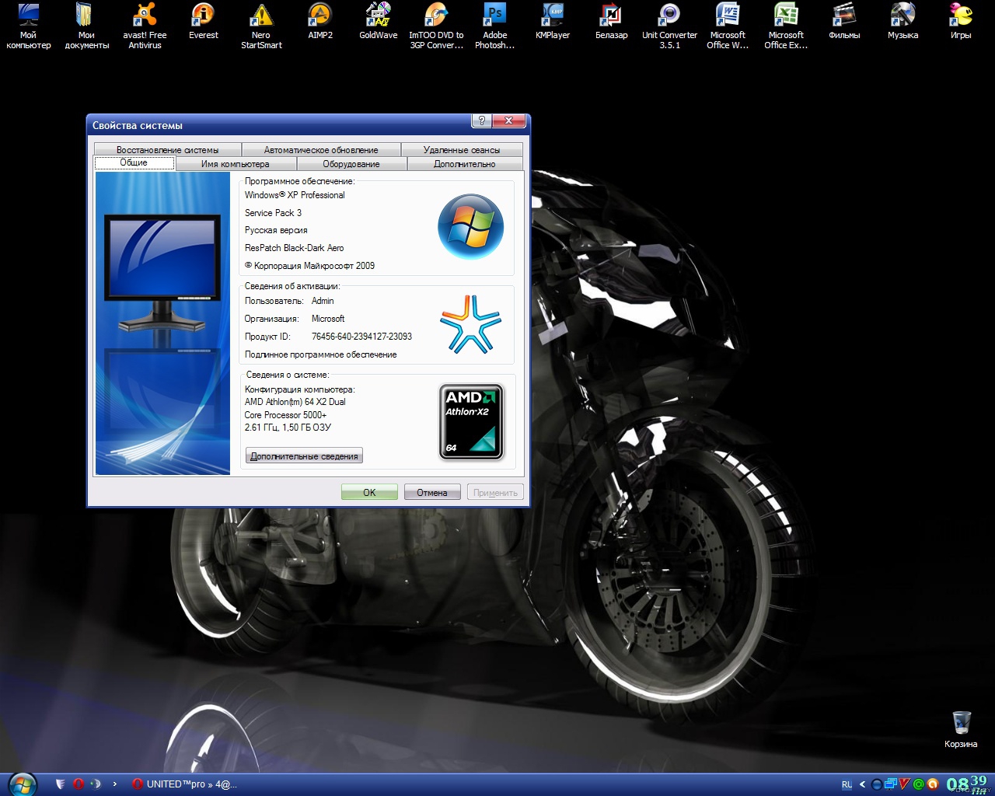Image resolution: width=995 pixels, height=796 pixels.
Task: Open the Корзина recycle bin
Action: (961, 729)
